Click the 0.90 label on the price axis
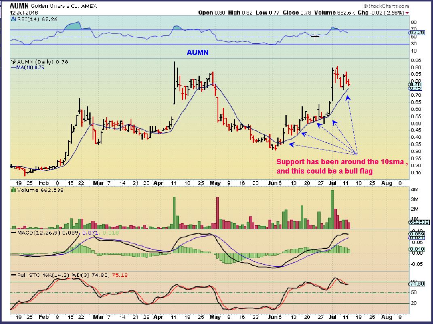The width and height of the screenshot is (433, 324). (416, 68)
